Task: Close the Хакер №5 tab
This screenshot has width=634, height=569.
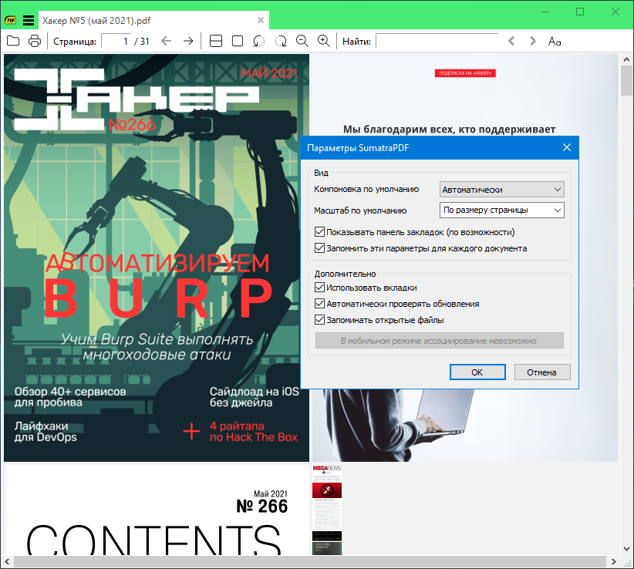Action: click(x=261, y=20)
